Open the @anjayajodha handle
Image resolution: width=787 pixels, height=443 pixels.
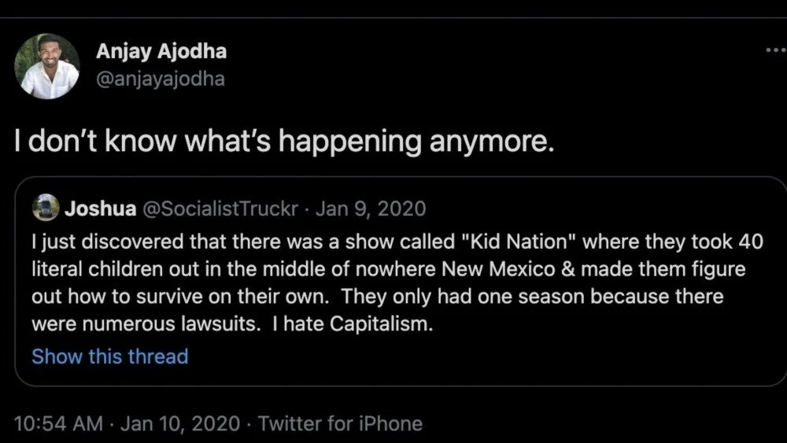pos(161,79)
